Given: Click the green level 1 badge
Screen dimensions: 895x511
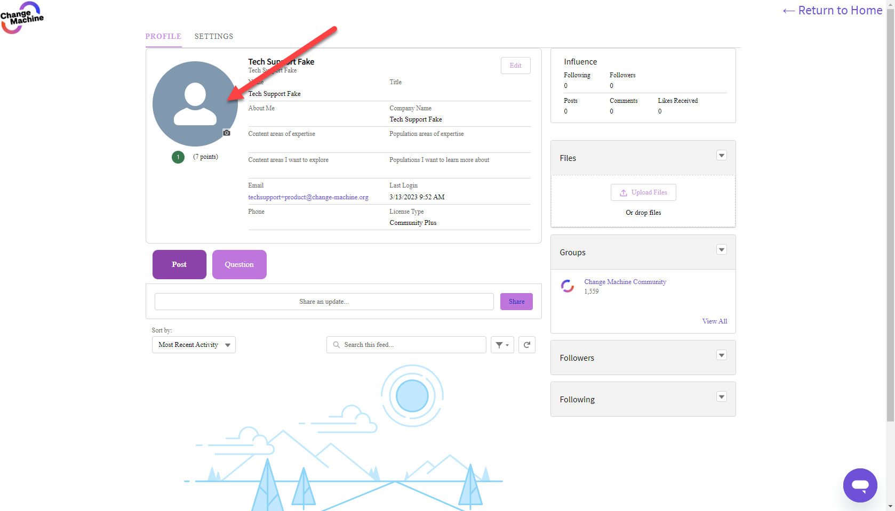Looking at the screenshot, I should (x=178, y=157).
